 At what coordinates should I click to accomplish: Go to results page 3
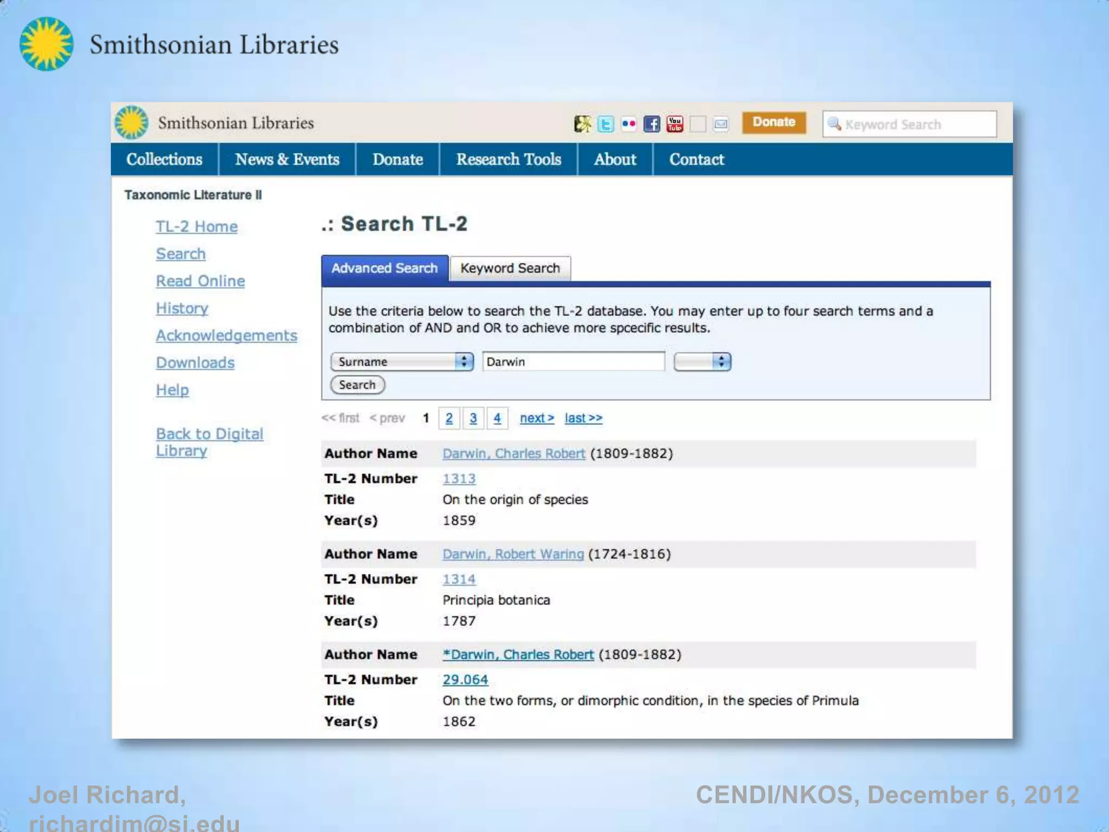(473, 418)
